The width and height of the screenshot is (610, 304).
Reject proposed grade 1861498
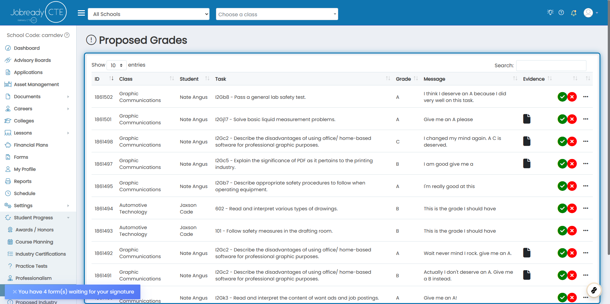(x=572, y=141)
